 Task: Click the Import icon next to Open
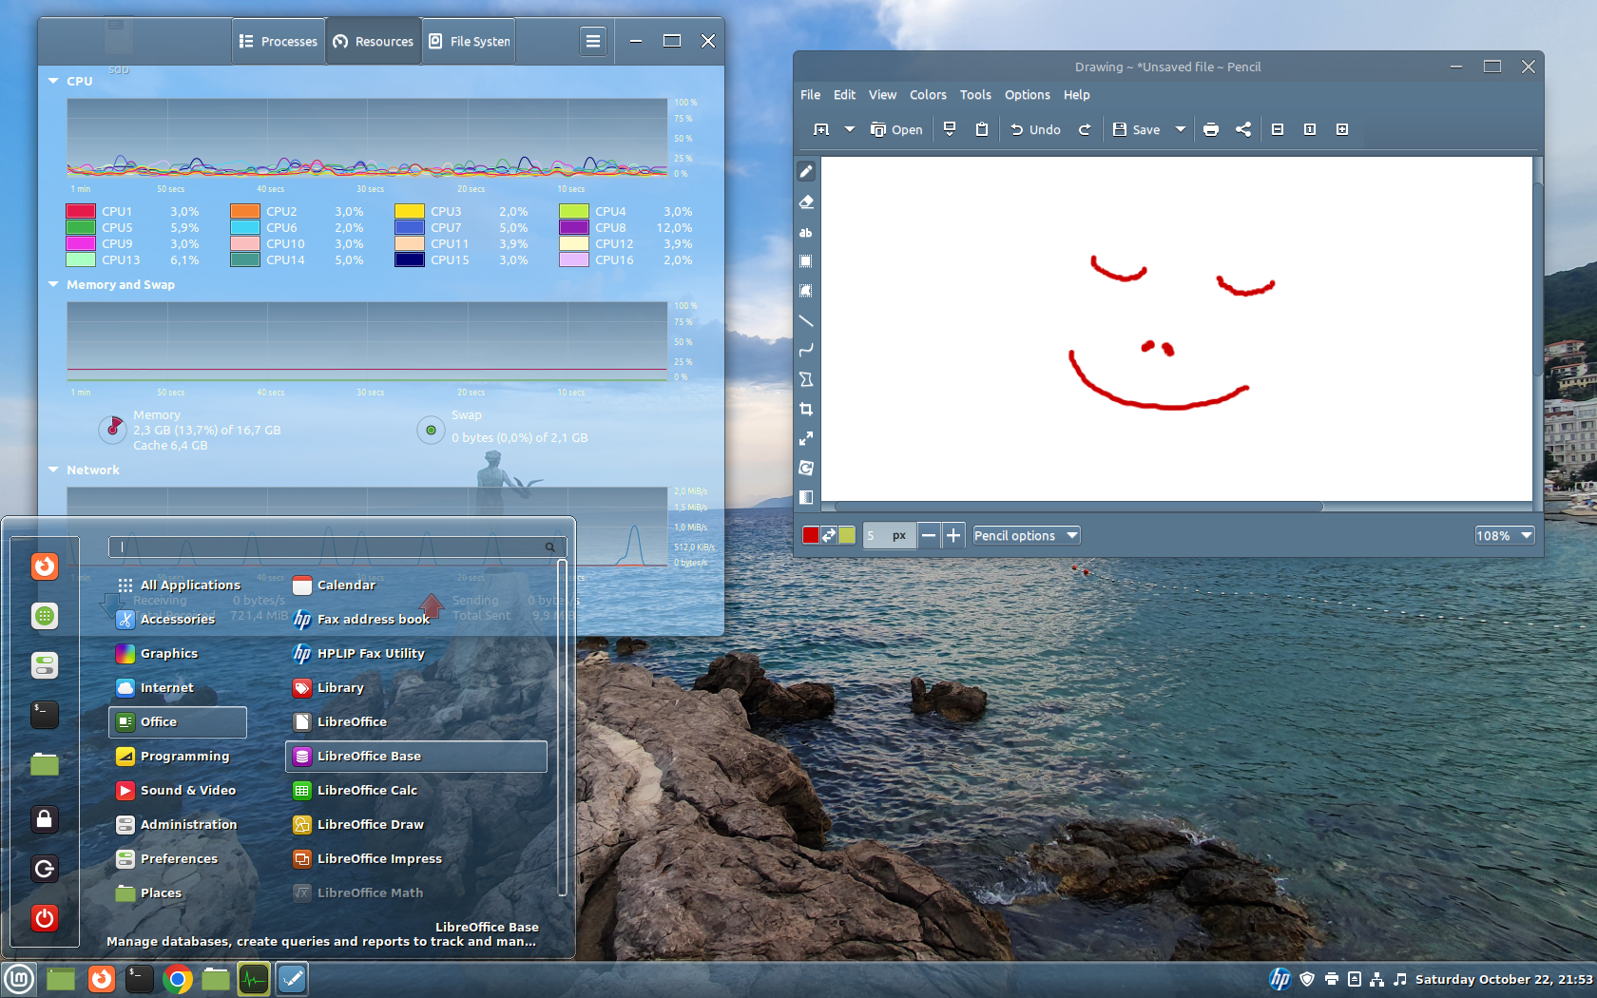[x=950, y=129]
